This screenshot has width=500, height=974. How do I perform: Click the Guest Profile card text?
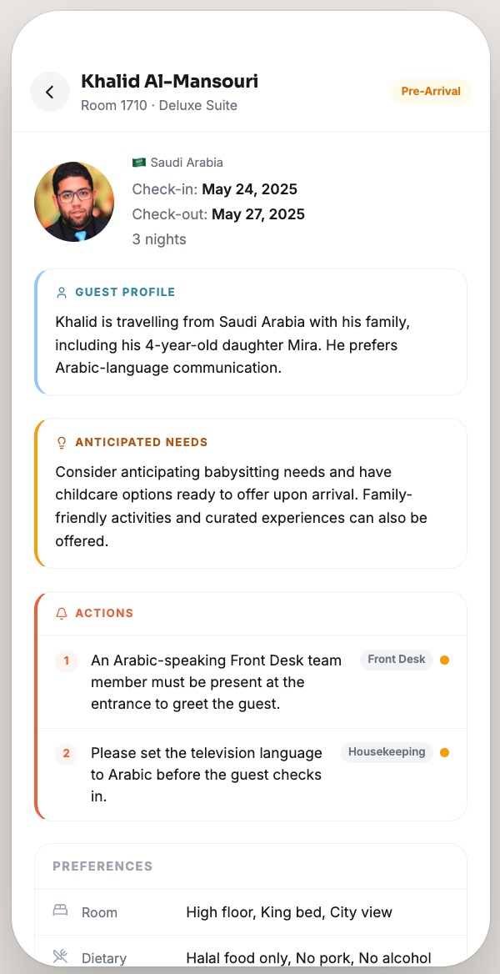(x=233, y=344)
